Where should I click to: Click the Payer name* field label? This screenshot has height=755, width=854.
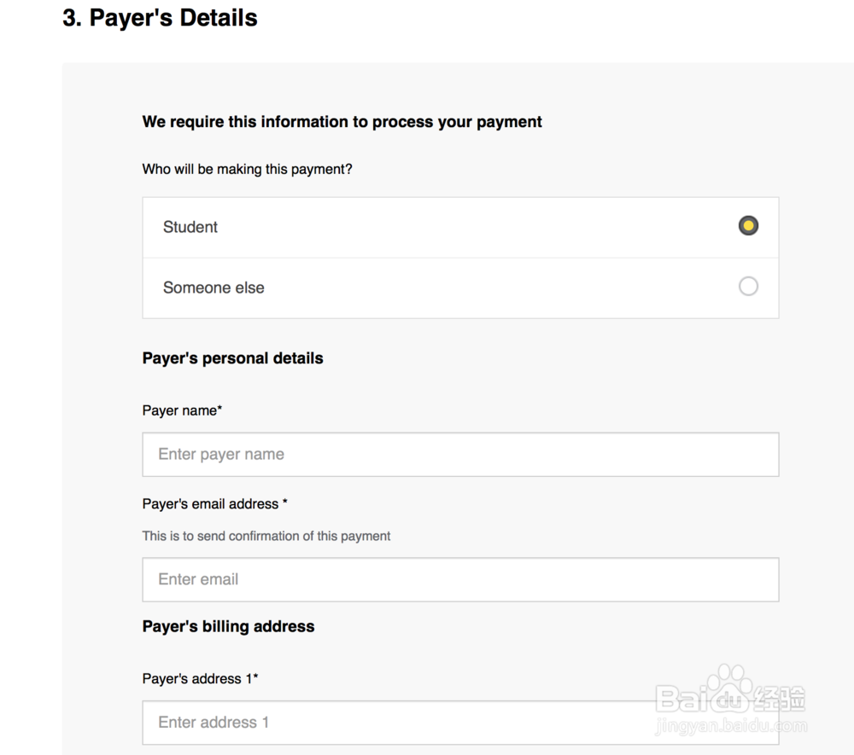click(182, 410)
